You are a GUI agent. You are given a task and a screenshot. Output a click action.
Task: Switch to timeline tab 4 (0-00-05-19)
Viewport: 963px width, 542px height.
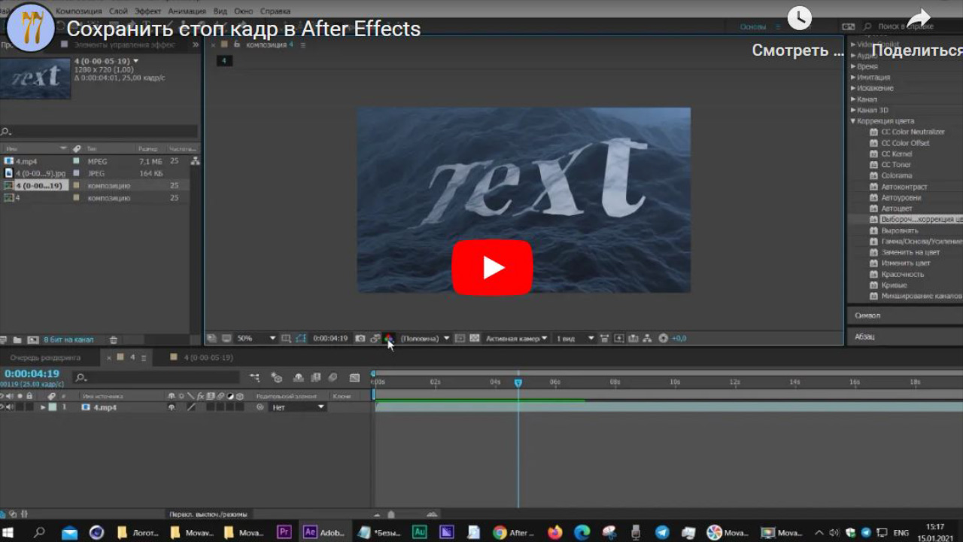coord(208,358)
